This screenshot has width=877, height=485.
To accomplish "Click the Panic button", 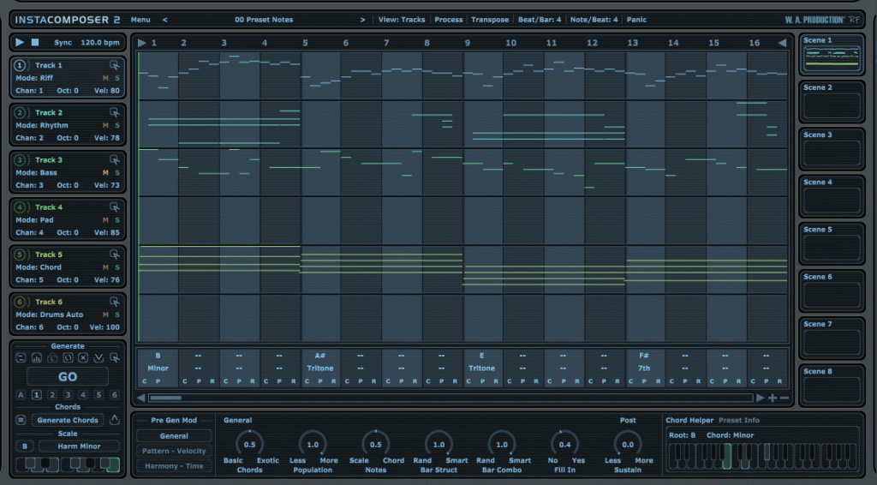I will pos(636,20).
